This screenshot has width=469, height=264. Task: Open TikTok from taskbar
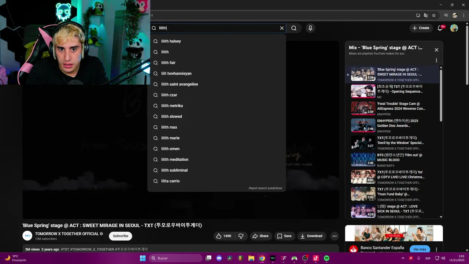[x=316, y=258]
